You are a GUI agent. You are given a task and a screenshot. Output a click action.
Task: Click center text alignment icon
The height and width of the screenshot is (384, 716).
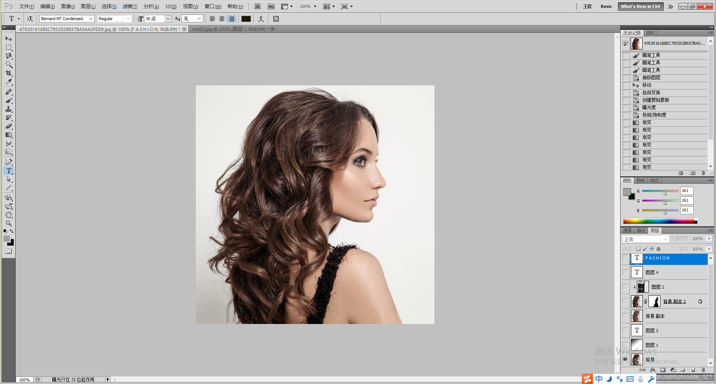point(222,19)
